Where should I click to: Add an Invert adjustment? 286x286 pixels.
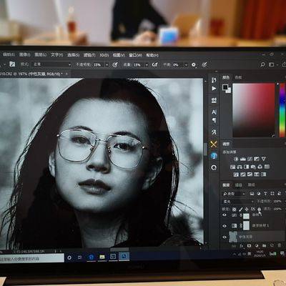coord(236,174)
